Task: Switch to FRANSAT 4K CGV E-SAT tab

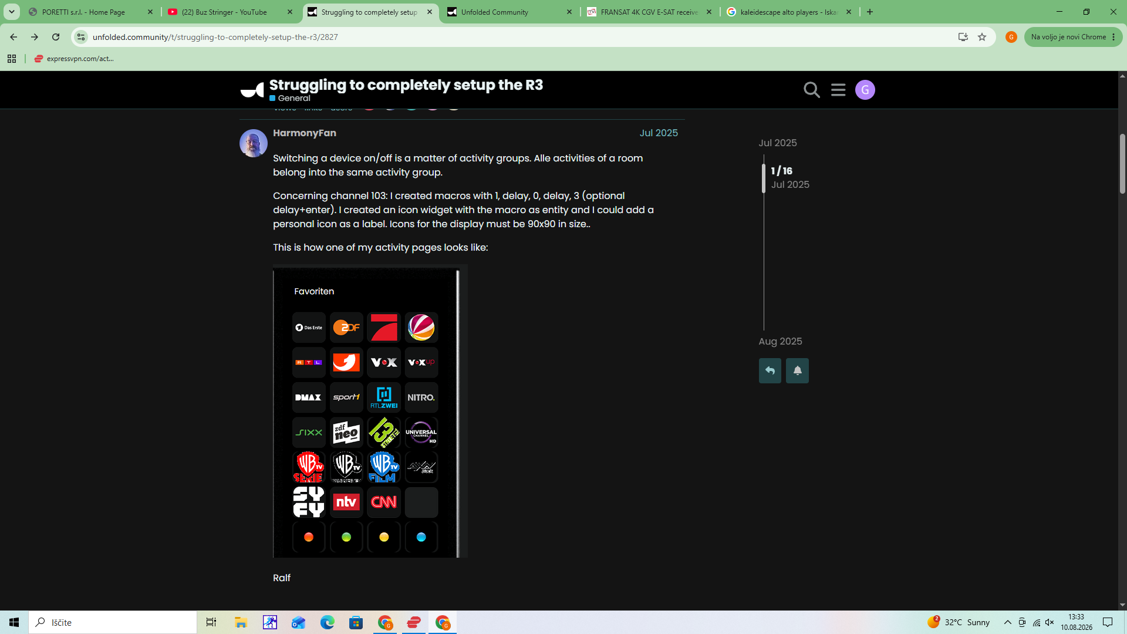Action: pos(650,12)
